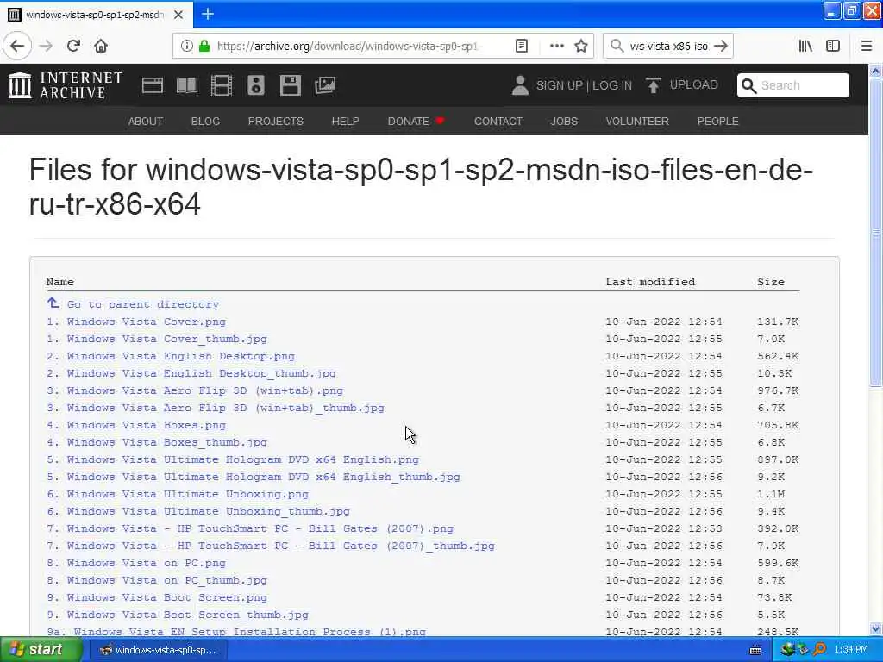Reload the current page
This screenshot has height=662, width=883.
pos(73,46)
